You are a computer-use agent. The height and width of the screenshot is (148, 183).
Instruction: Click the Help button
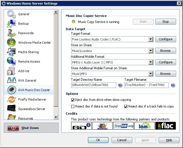click(169, 140)
